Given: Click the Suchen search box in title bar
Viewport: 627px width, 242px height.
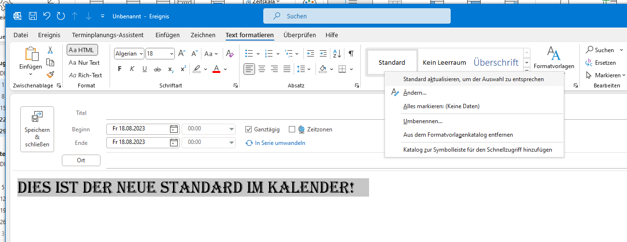Looking at the screenshot, I should pyautogui.click(x=357, y=16).
